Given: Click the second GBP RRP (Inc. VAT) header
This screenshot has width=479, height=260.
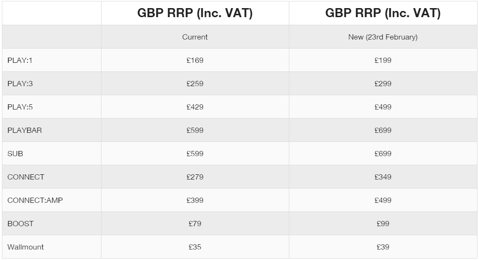Looking at the screenshot, I should pos(383,13).
